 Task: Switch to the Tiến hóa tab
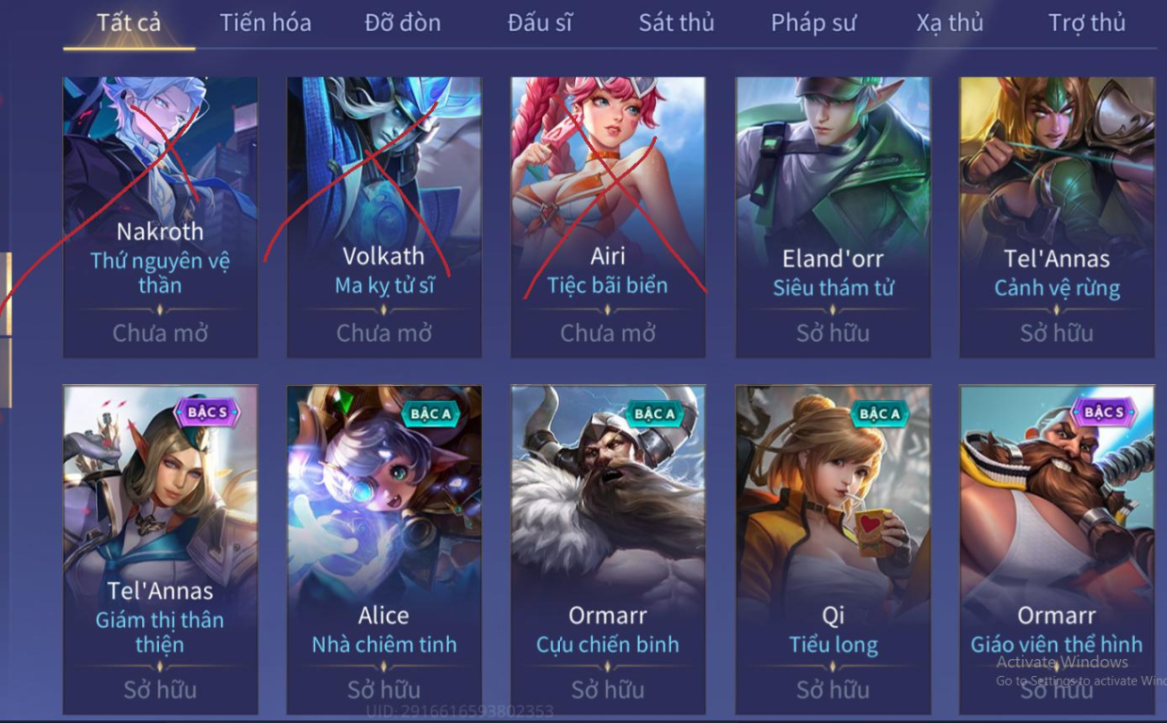coord(265,23)
